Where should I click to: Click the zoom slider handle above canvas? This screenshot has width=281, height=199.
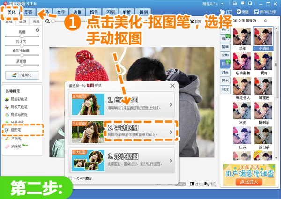tap(53, 22)
